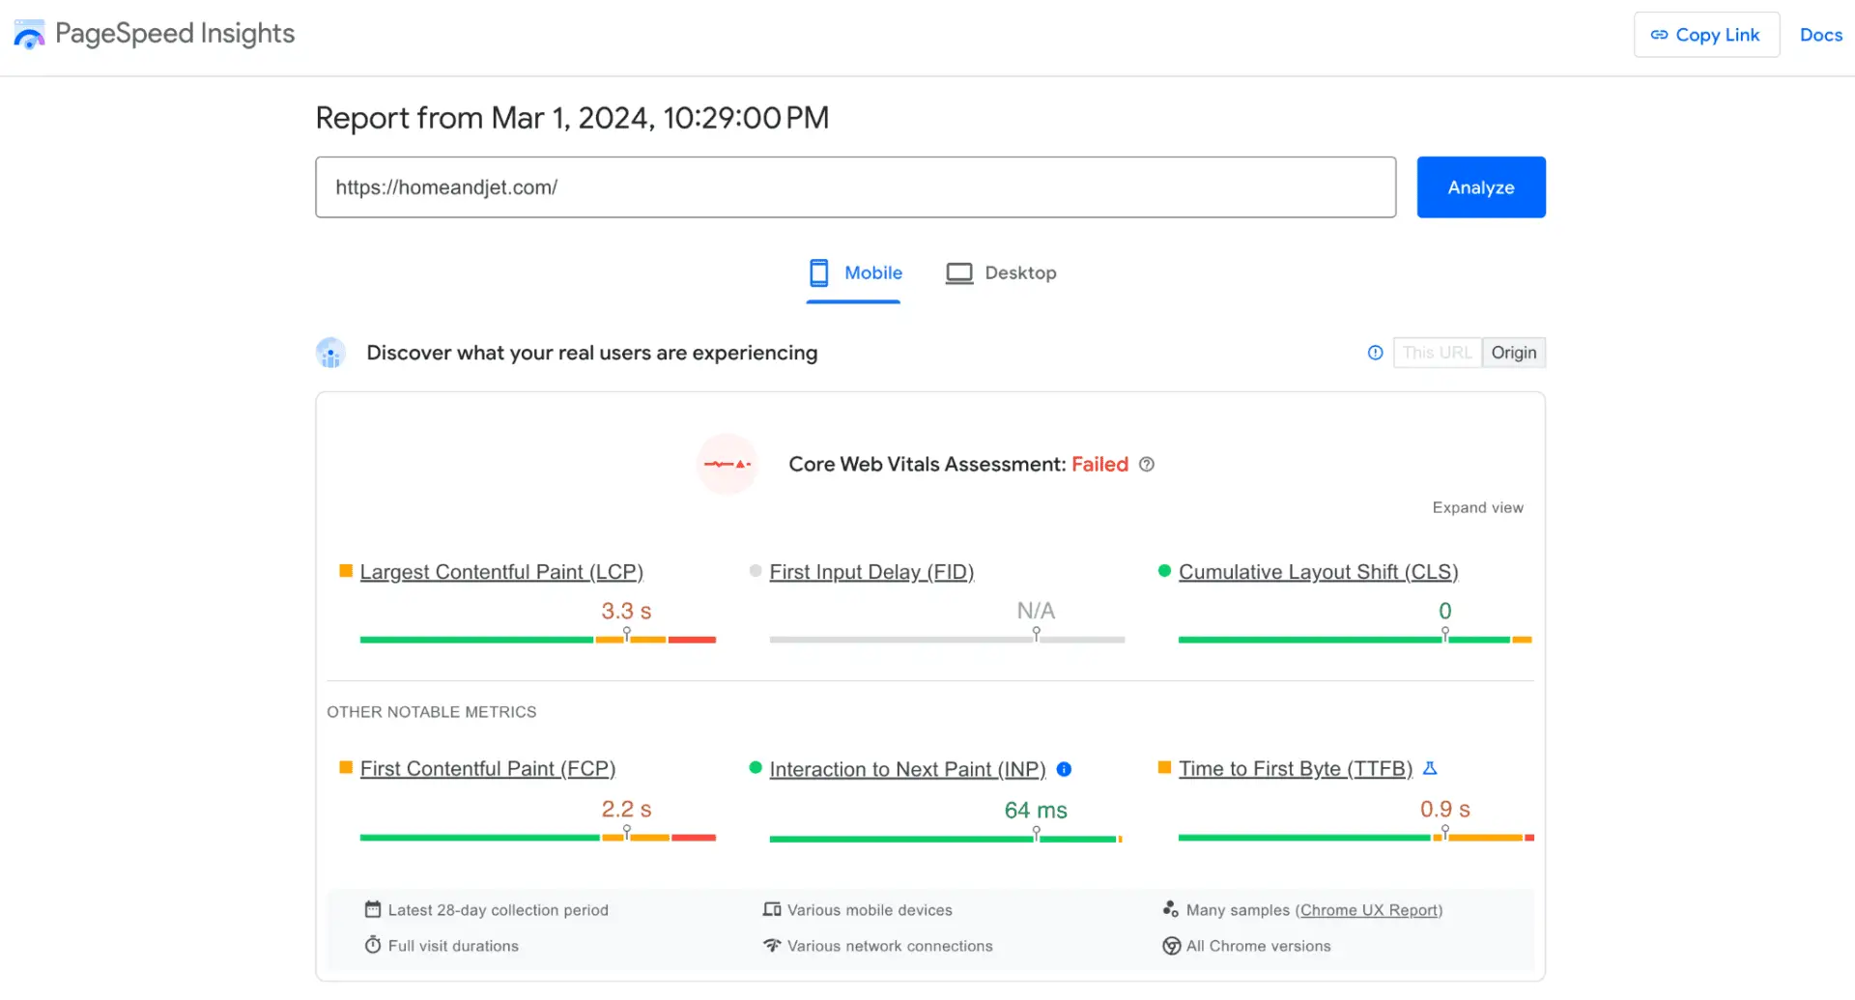Click the Copy Link button

point(1706,35)
